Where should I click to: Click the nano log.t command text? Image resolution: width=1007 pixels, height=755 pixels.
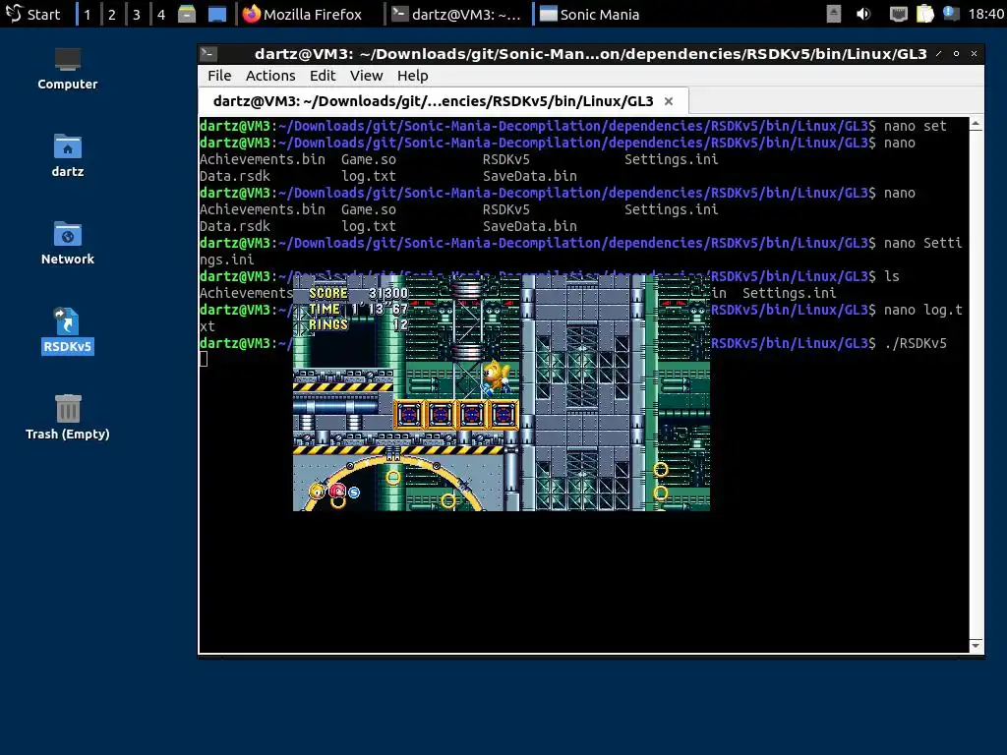click(922, 310)
